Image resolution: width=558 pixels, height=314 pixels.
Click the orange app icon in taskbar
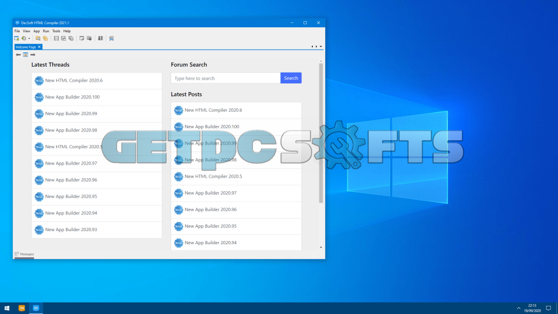point(22,309)
